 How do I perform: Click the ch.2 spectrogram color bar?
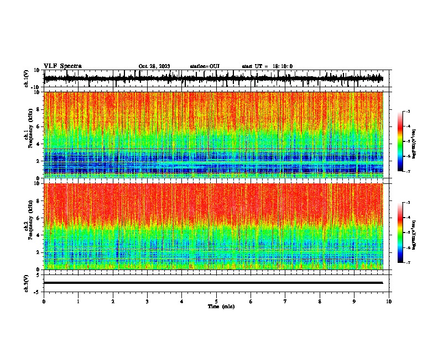coord(400,233)
